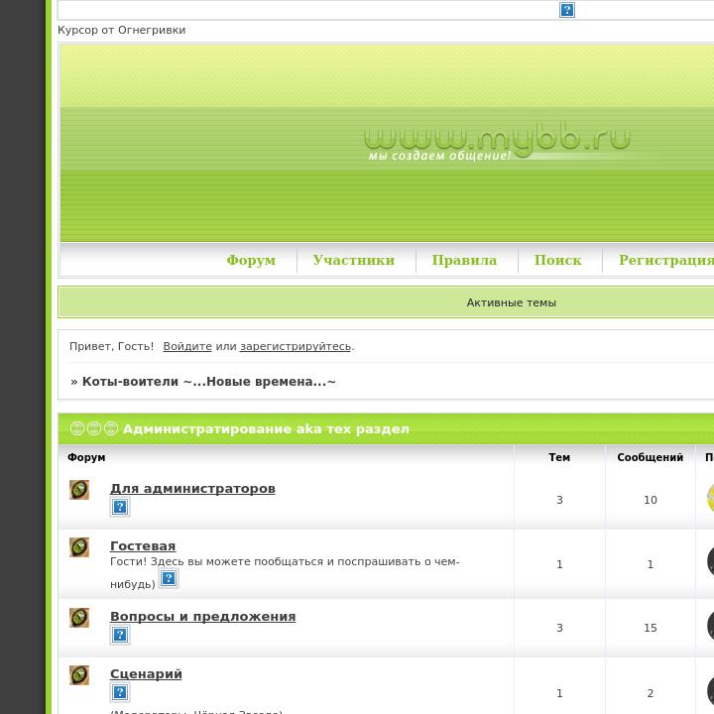Open the Участники navigation item

(354, 260)
